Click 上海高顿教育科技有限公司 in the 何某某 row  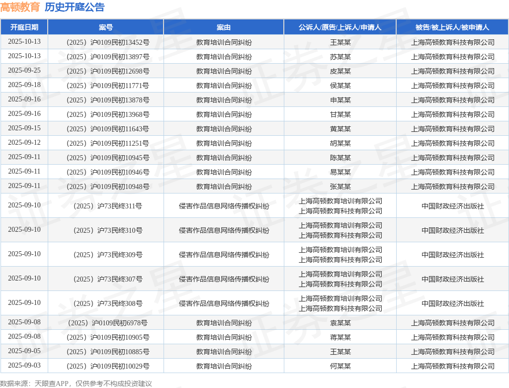(452, 366)
